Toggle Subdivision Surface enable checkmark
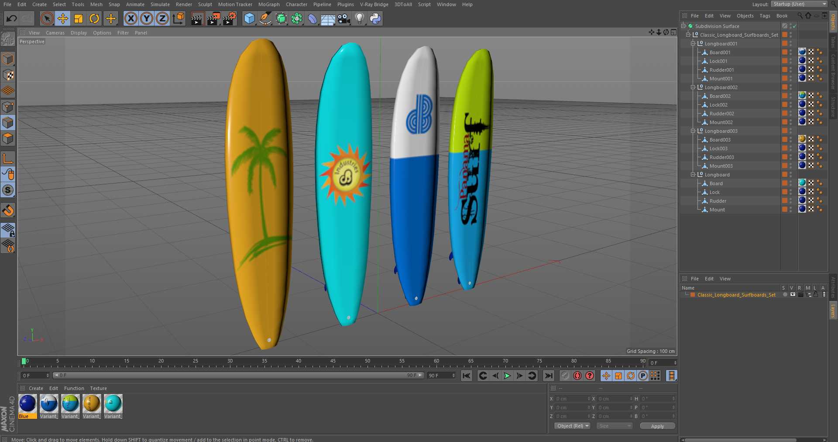The image size is (838, 442). [795, 26]
